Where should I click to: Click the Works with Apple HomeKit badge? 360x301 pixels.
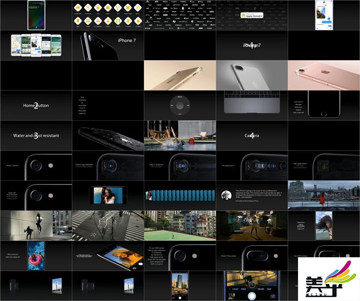coord(252,15)
